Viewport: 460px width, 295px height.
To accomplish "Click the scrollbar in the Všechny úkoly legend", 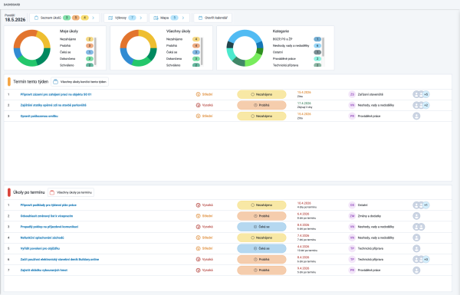I will point(202,51).
